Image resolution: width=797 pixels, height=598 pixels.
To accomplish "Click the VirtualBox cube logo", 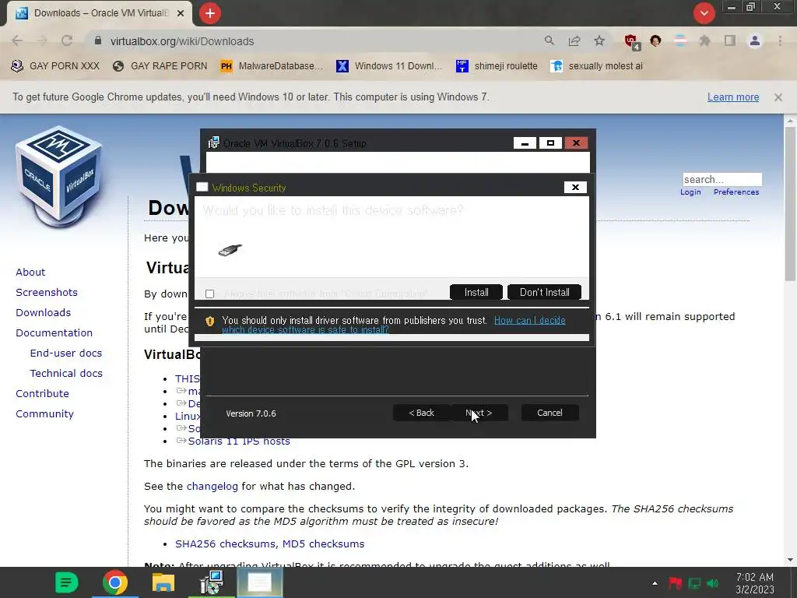I will [58, 176].
